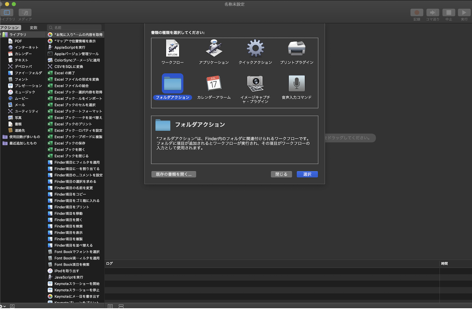Choose the カレンダーアラーム calendar icon
The height and width of the screenshot is (309, 472).
coord(214,83)
